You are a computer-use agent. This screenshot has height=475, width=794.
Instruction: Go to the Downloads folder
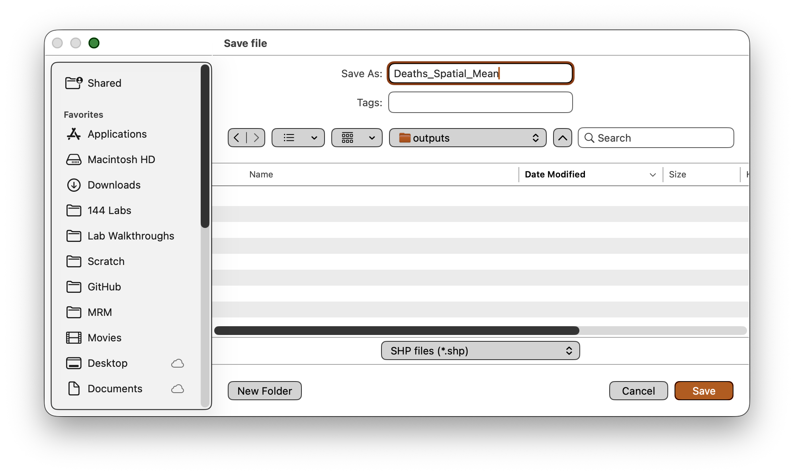point(114,185)
